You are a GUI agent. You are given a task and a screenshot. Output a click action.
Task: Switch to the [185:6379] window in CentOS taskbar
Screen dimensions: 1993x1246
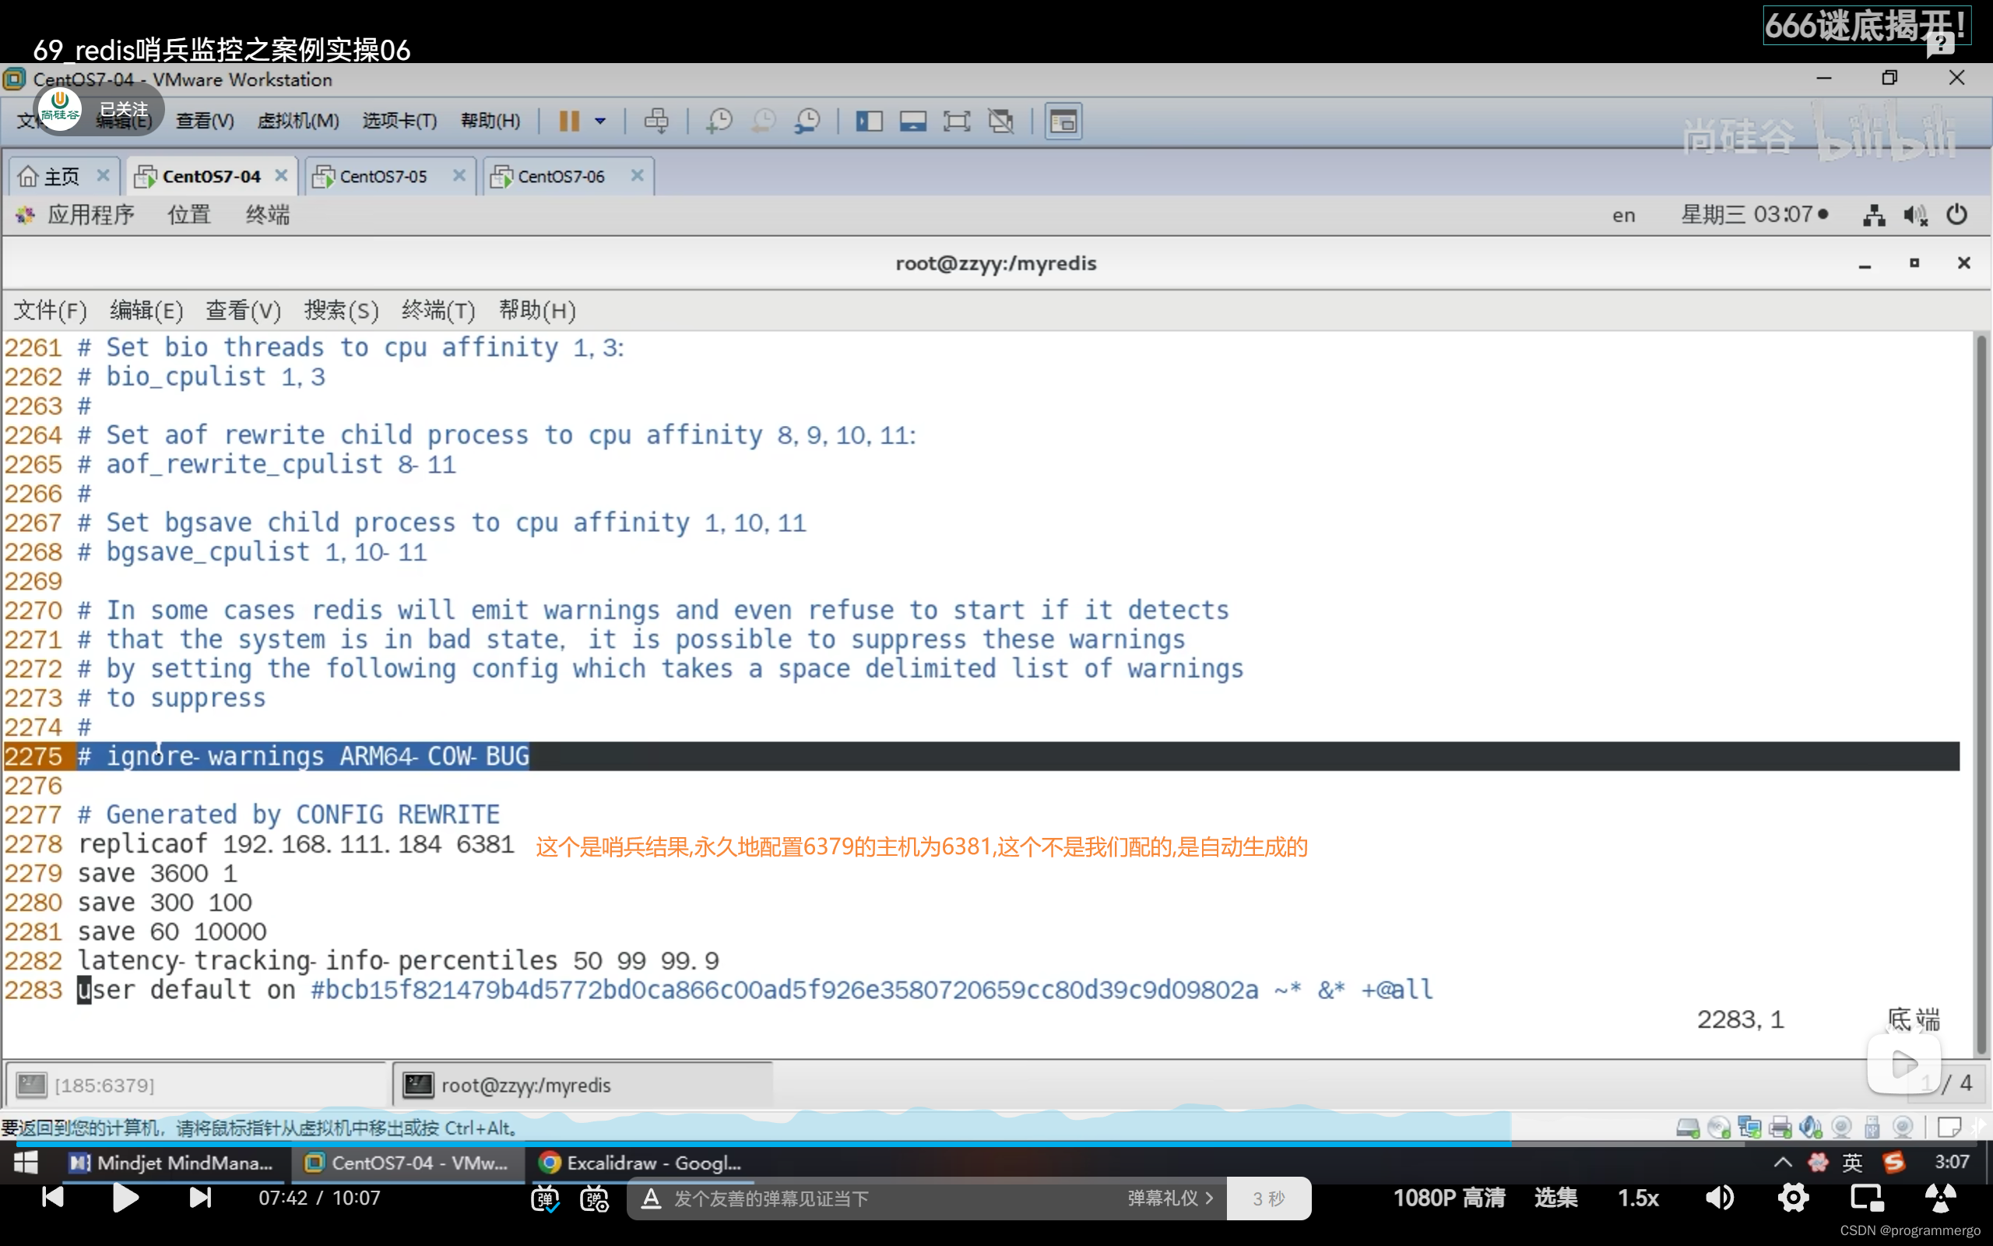pos(196,1086)
